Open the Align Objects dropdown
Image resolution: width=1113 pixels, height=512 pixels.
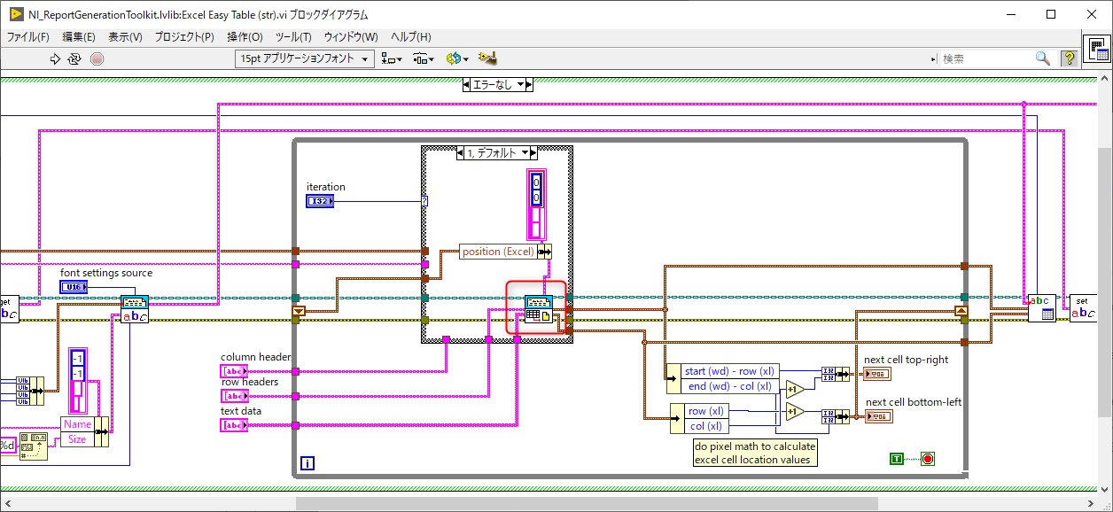click(391, 58)
